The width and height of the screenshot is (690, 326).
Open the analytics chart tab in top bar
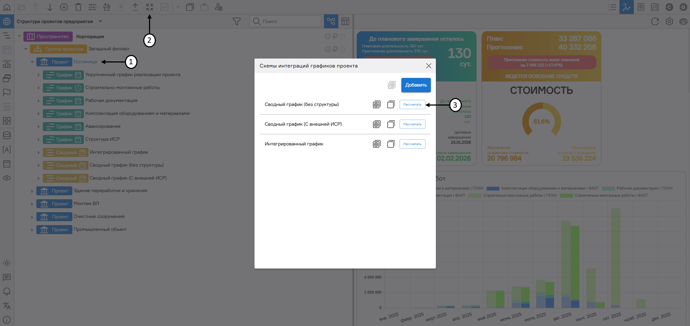point(626,7)
